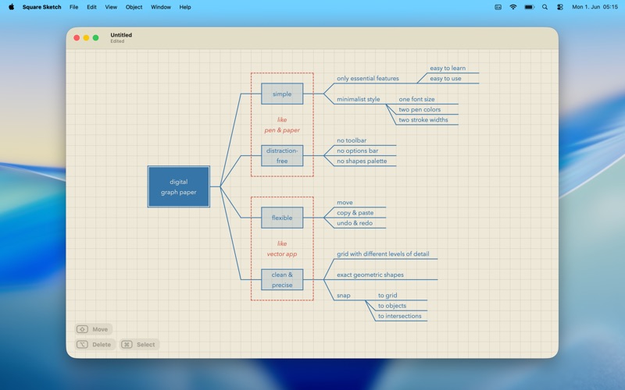Open Spotlight search magnifier icon

pos(545,7)
